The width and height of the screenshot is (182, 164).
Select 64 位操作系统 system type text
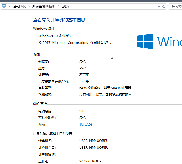pyautogui.click(x=105, y=88)
